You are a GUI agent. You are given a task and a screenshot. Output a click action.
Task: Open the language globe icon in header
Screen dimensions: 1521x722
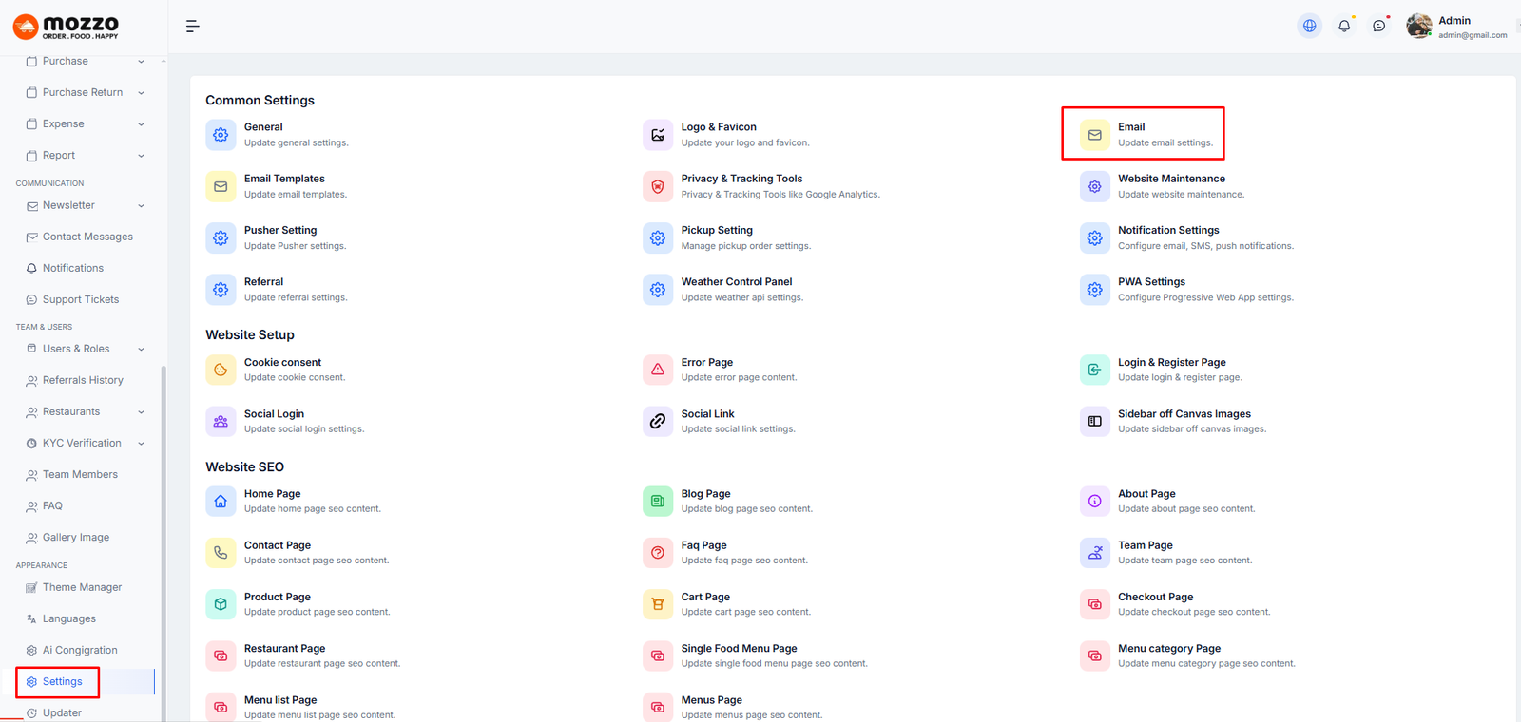click(x=1310, y=26)
